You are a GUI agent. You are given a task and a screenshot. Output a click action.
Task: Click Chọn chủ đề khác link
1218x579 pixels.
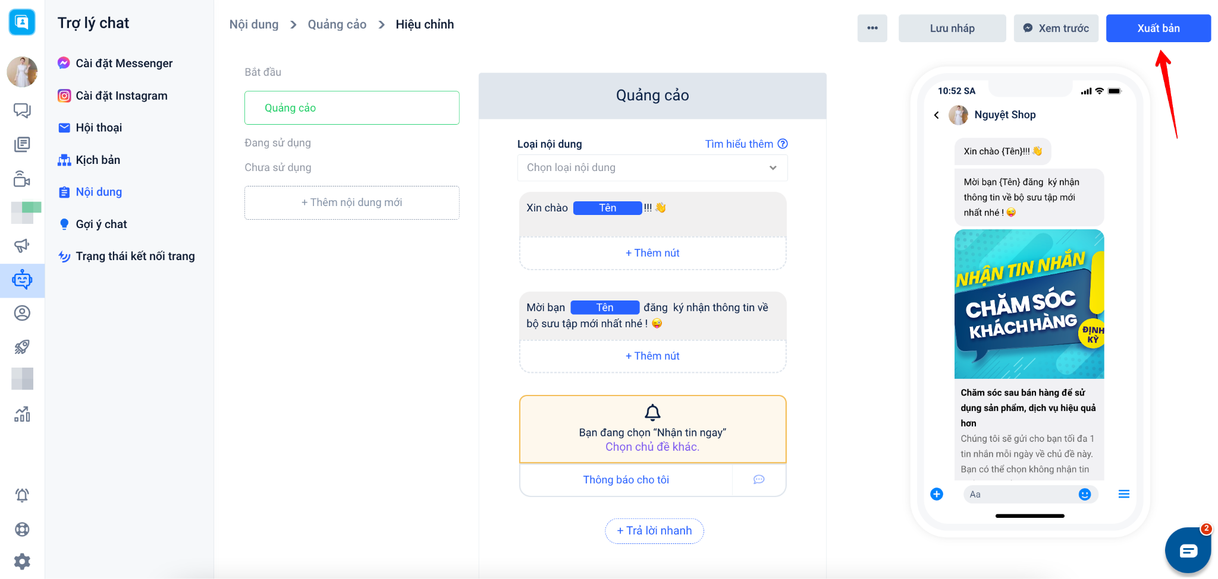point(652,447)
